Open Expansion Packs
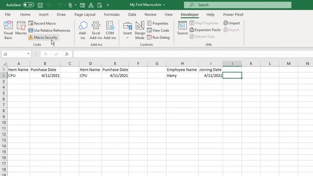This screenshot has height=176, width=313. click(x=205, y=30)
